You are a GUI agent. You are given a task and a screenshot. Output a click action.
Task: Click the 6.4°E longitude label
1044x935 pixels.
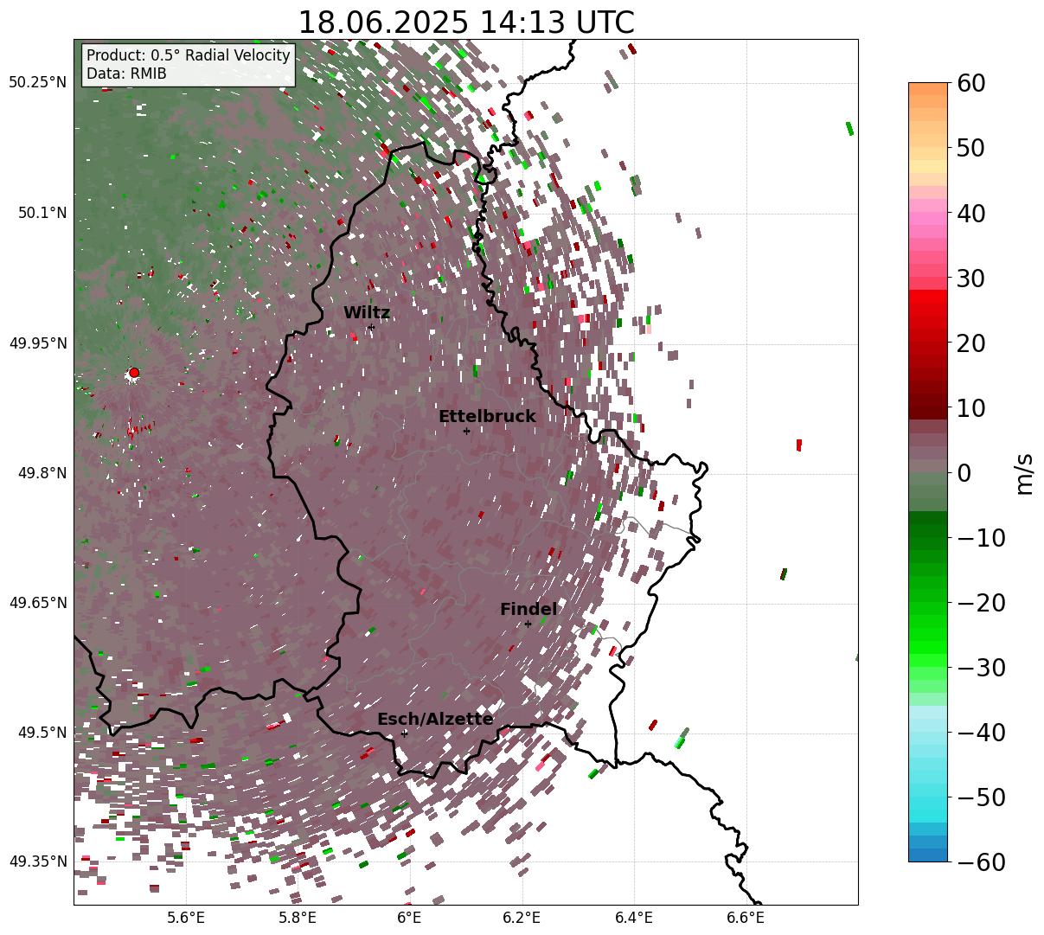coord(634,919)
